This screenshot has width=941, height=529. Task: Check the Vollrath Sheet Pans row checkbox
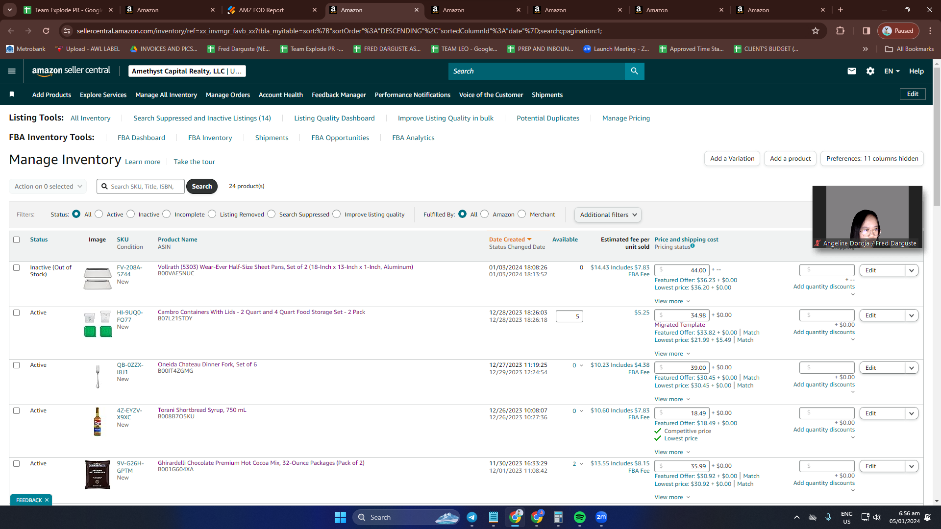[x=17, y=268]
